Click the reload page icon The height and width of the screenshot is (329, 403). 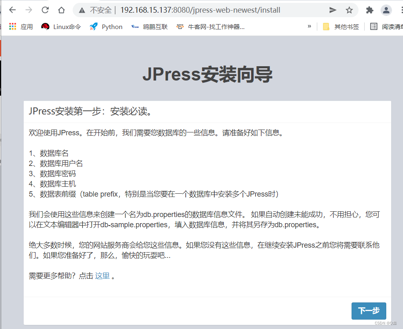[x=45, y=9]
